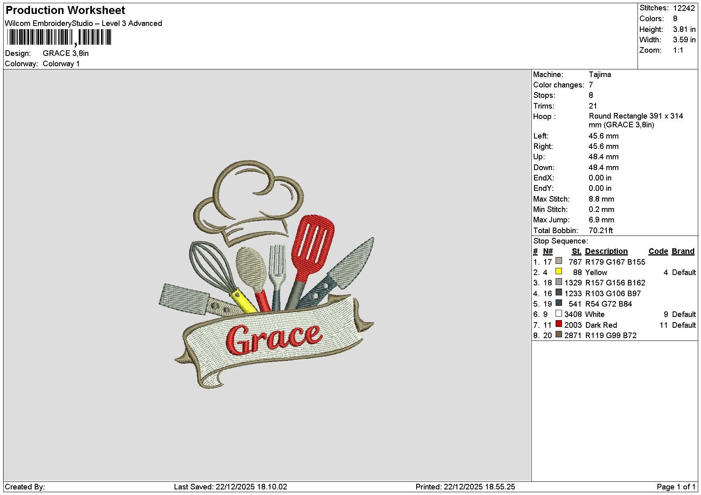Click the R157 G156 B162 color swatch
This screenshot has height=495, width=701.
pos(559,282)
